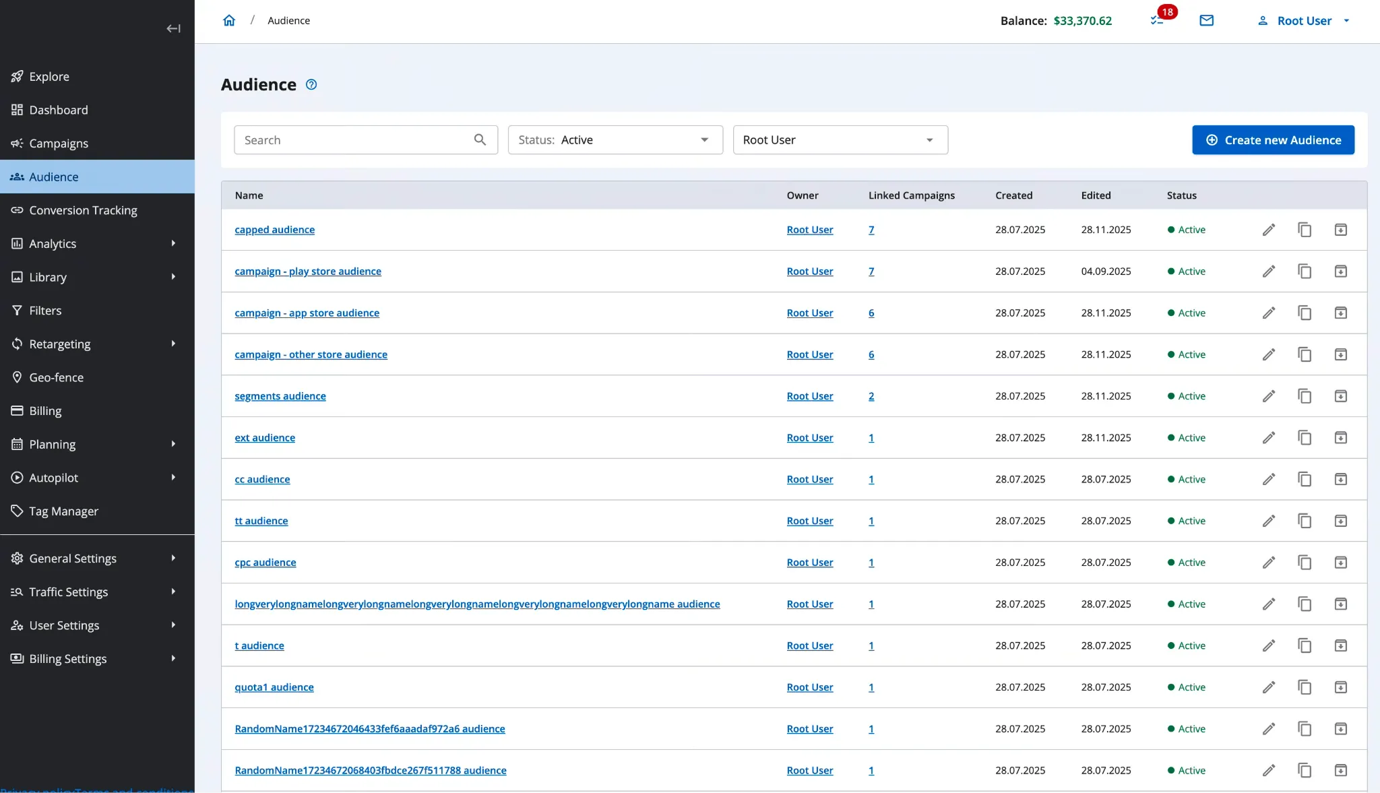Expand the Analytics sidebar section
The image size is (1380, 793).
pos(97,243)
